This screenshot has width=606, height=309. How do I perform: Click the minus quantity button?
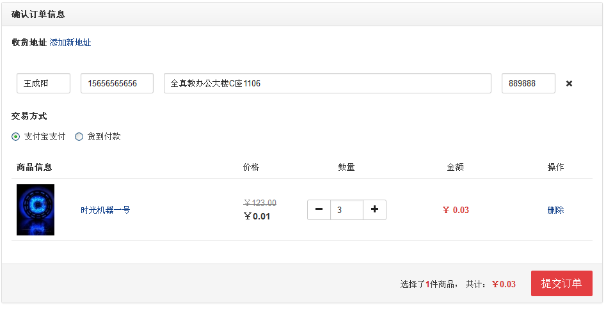coord(319,210)
